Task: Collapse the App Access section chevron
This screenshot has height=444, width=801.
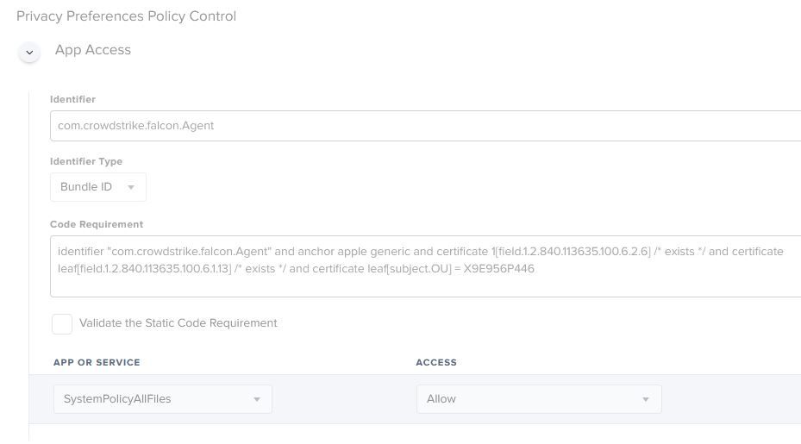Action: (x=29, y=52)
